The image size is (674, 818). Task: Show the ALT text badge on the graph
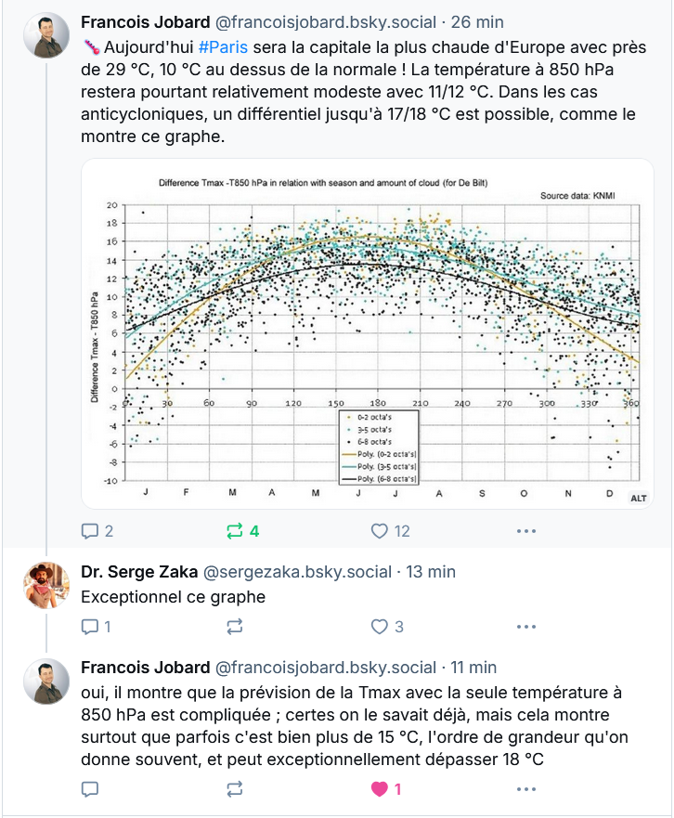[639, 499]
